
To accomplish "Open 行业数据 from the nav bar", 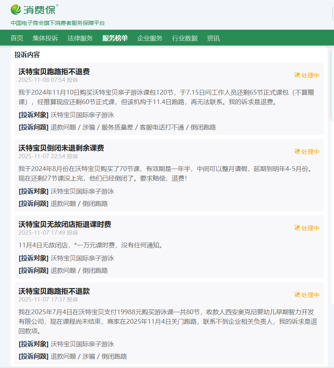I will [185, 38].
